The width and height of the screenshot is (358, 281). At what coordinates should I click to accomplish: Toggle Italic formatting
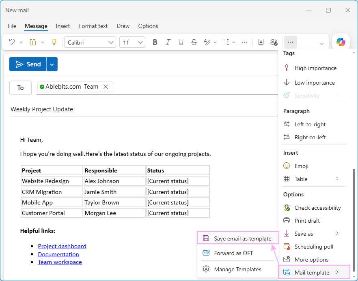tap(168, 42)
